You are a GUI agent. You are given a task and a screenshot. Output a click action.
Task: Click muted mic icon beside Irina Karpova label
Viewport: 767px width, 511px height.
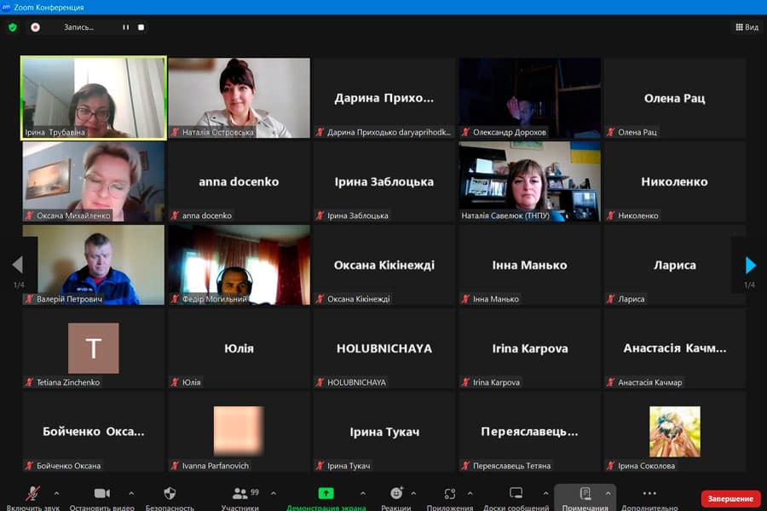coord(465,382)
